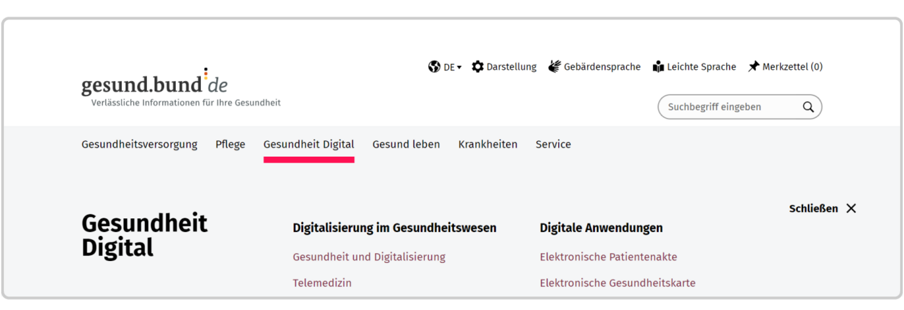Open the Gesundheitsversorgung menu
This screenshot has height=310, width=904.
click(139, 144)
